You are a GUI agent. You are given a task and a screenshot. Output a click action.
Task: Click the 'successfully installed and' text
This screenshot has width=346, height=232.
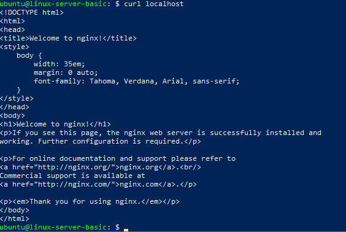pos(266,133)
